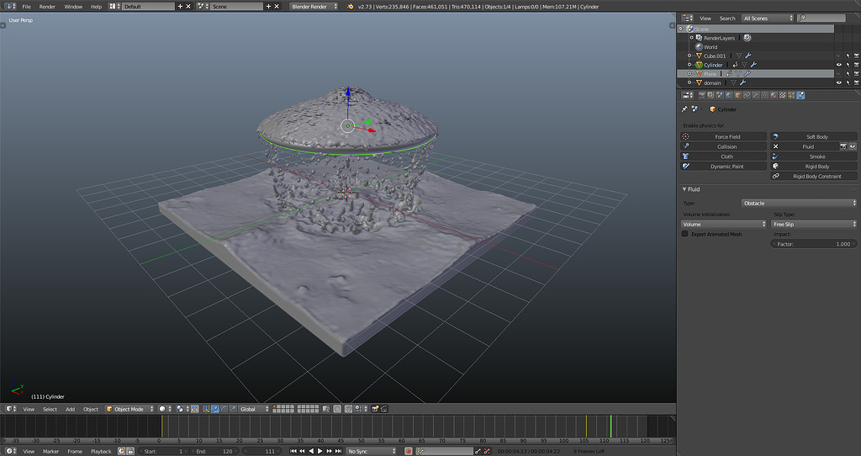The width and height of the screenshot is (861, 456).
Task: Enable Force Field physics
Action: point(724,137)
